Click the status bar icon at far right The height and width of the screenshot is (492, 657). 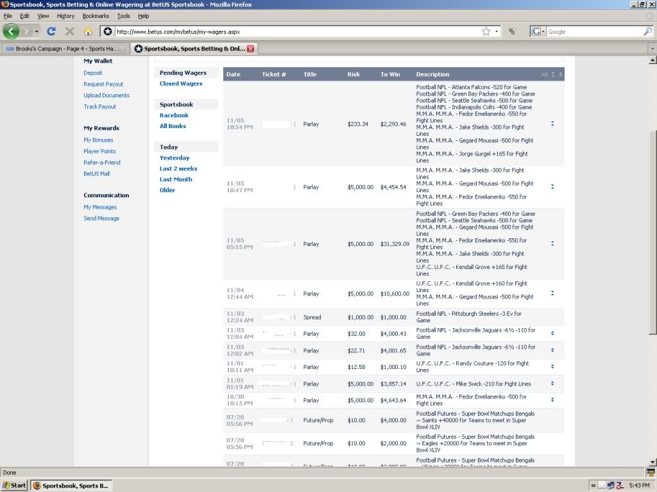(x=651, y=473)
